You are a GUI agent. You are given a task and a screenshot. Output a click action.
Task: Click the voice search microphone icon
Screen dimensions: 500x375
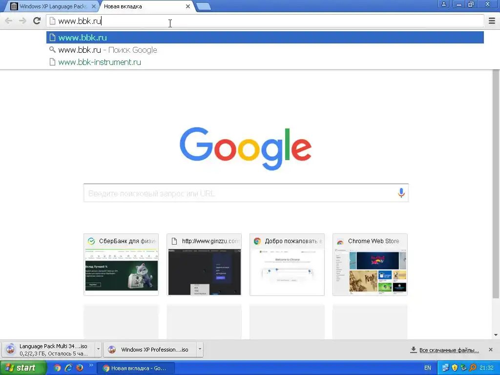pos(401,192)
